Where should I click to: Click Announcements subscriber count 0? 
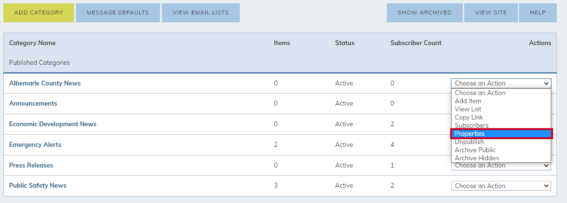click(x=393, y=103)
